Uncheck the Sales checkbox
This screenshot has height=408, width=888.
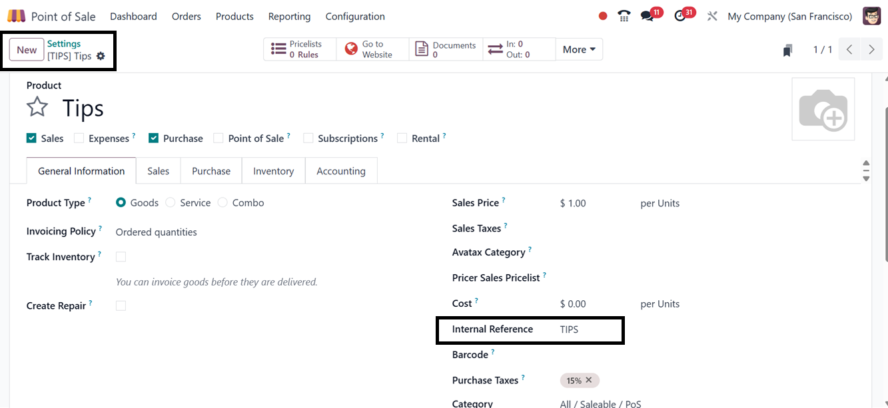coord(31,138)
